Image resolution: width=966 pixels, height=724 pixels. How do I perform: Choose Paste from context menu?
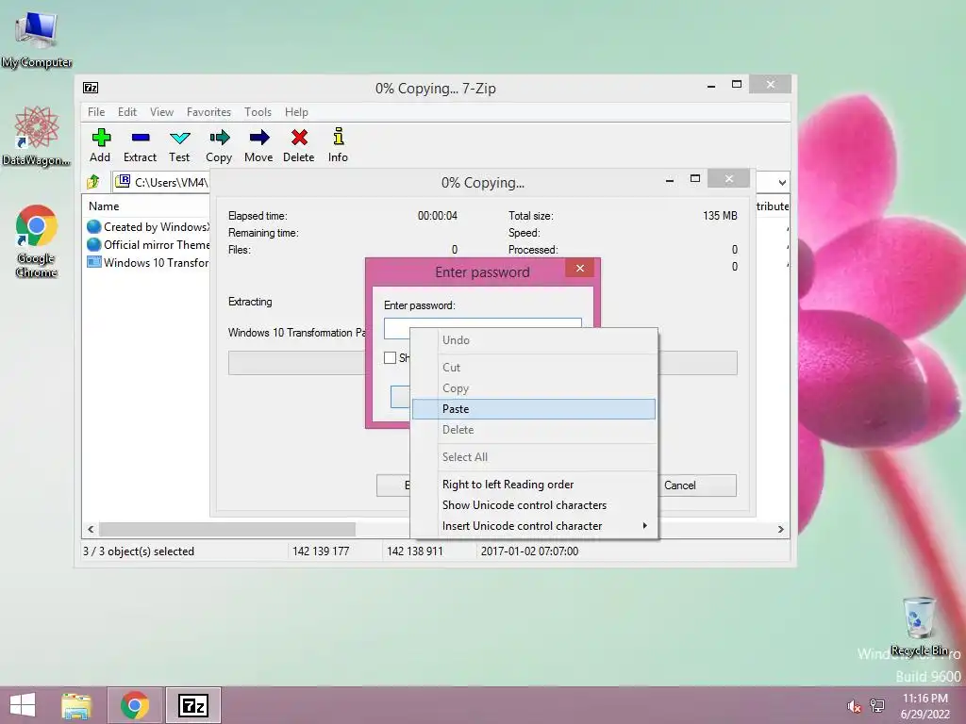(x=534, y=409)
